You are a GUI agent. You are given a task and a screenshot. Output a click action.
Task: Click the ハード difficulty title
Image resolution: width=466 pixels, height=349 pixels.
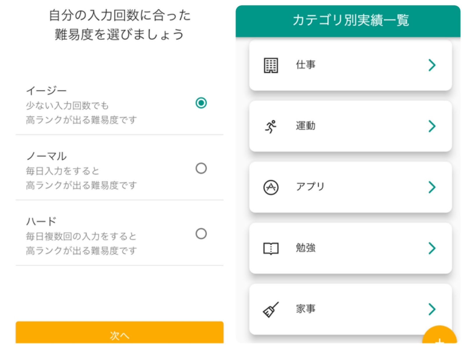point(41,222)
